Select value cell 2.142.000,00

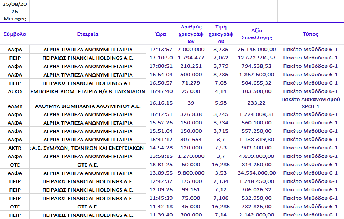point(256,215)
